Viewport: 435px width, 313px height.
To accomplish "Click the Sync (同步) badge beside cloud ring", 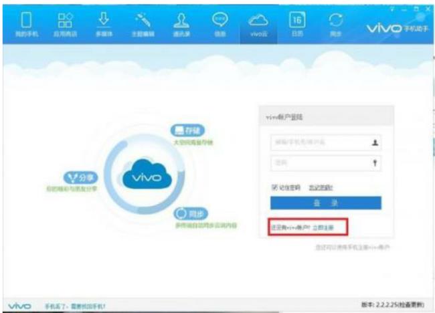I will click(x=191, y=213).
